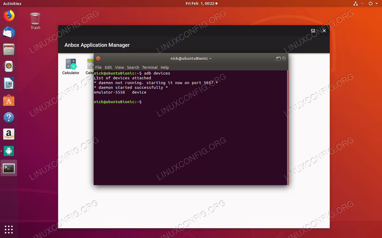The width and height of the screenshot is (382, 238).
Task: Expand the system menu arrow
Action: tap(376, 3)
